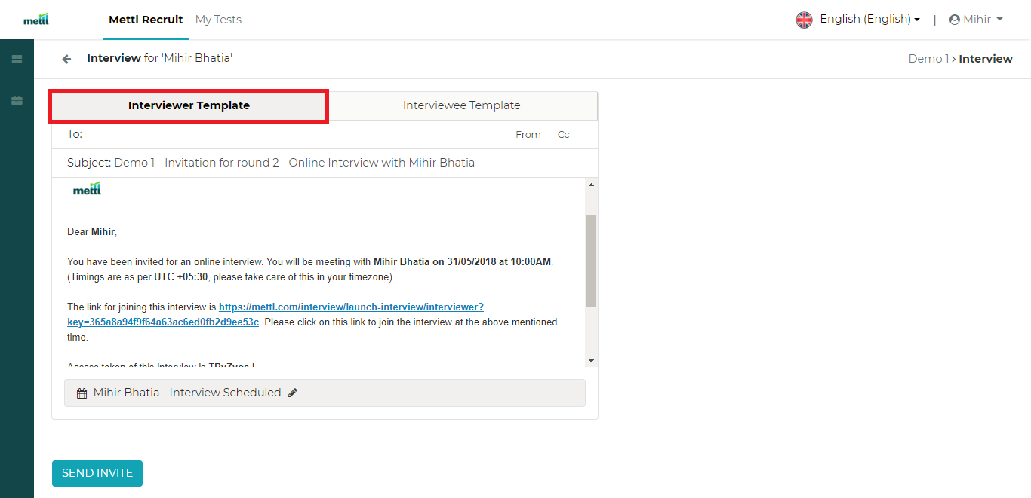
Task: Open the English (English) language dropdown
Action: pos(869,20)
